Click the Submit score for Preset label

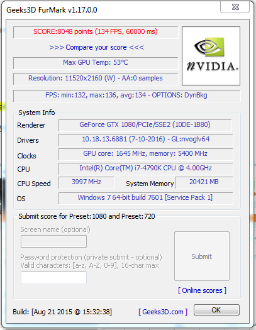pos(87,216)
